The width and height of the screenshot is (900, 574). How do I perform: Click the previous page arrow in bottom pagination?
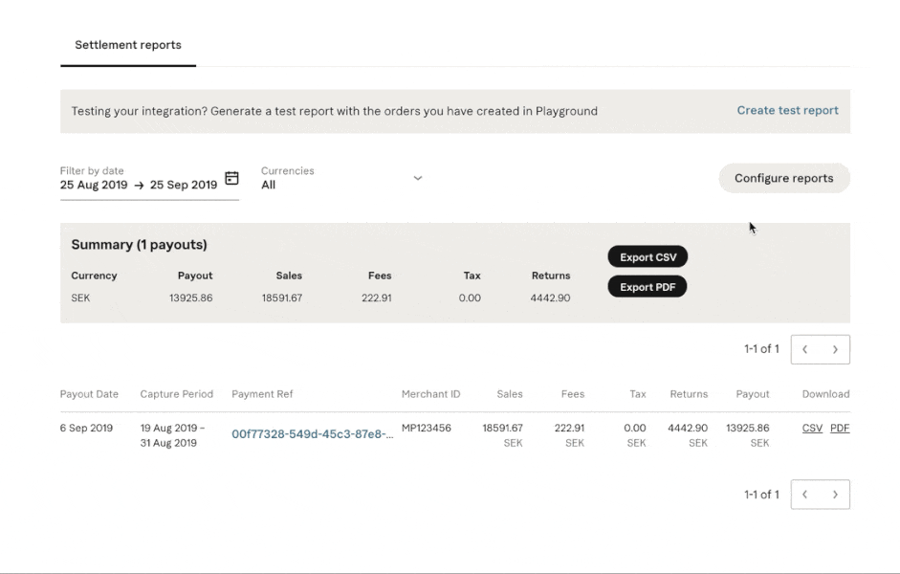tap(805, 495)
